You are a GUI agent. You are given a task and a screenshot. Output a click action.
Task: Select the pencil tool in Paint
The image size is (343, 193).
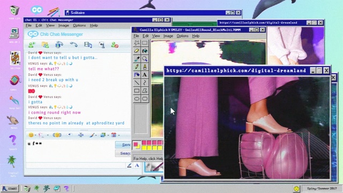click(x=137, y=66)
